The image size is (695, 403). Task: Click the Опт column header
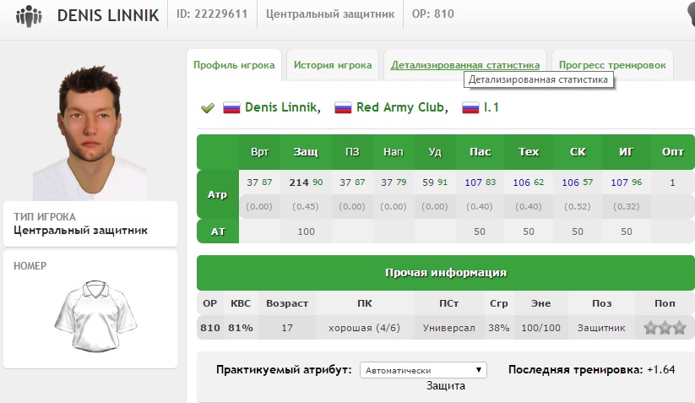click(x=672, y=152)
